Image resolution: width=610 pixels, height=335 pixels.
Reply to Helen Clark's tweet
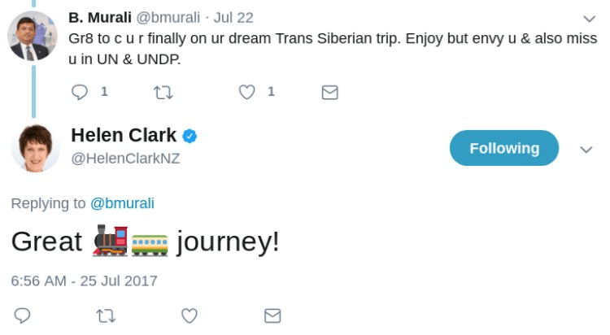(23, 315)
